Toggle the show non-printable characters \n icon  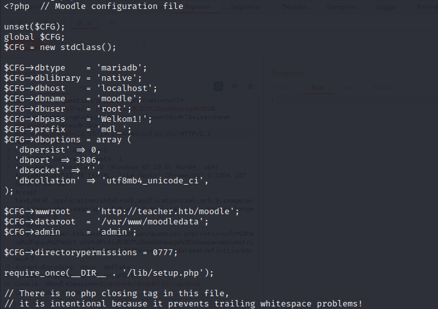pyautogui.click(x=235, y=85)
